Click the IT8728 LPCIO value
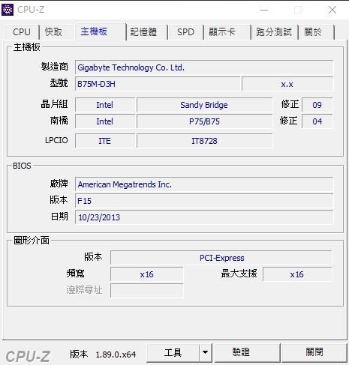The width and height of the screenshot is (349, 365). (x=204, y=141)
